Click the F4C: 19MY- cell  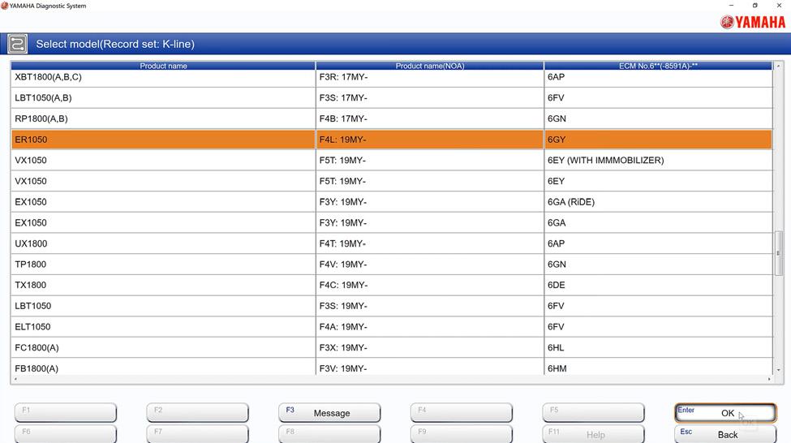[430, 285]
